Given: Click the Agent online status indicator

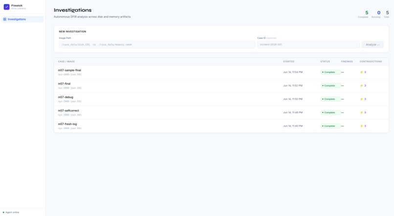Looking at the screenshot, I should (11, 212).
